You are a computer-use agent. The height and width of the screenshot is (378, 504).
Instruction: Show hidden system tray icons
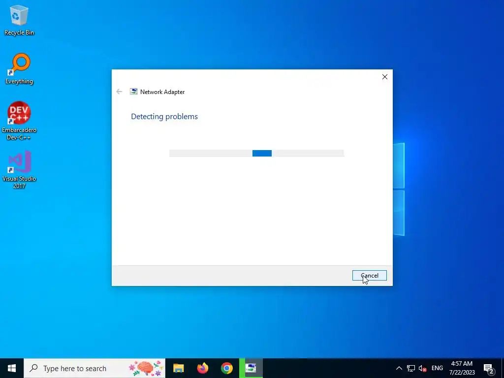(399, 368)
